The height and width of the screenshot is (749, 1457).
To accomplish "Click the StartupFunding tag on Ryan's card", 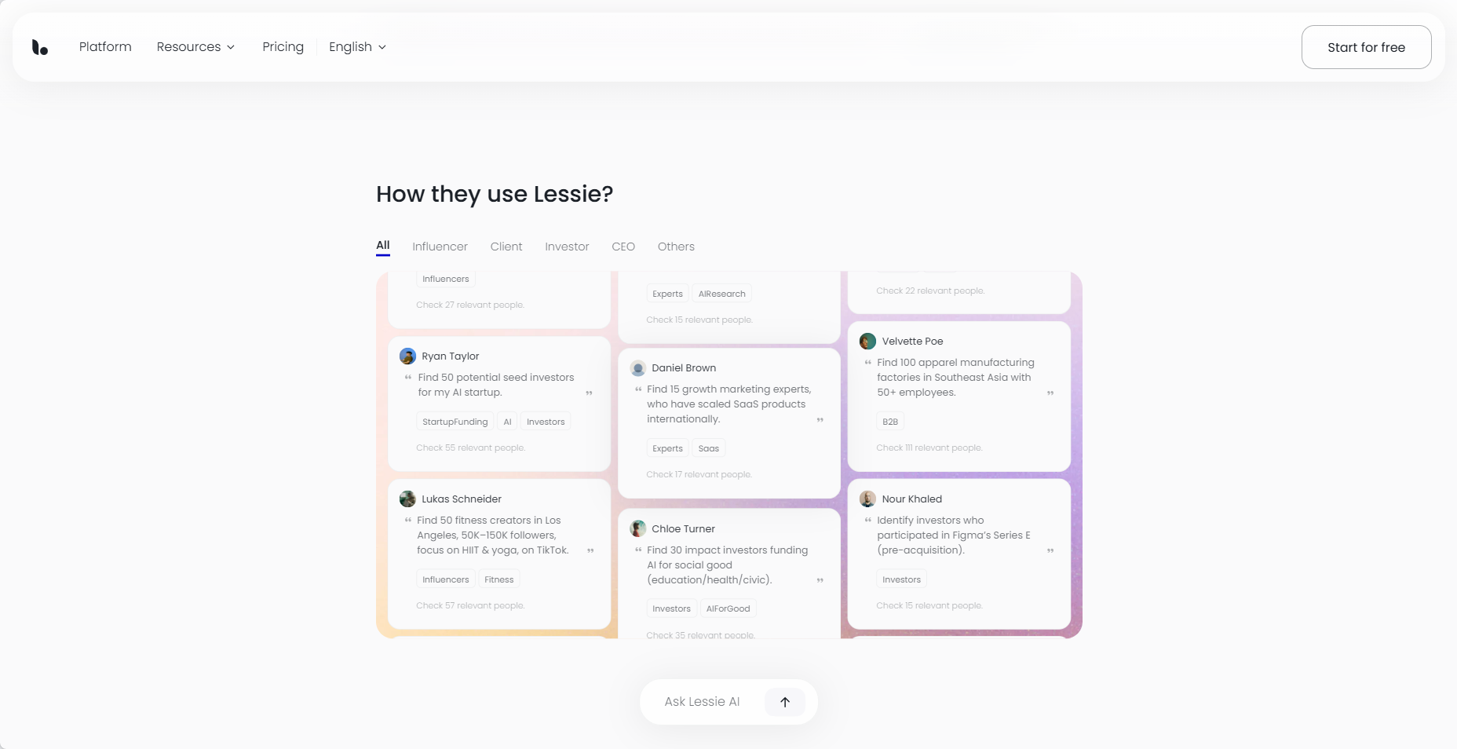I will [x=455, y=422].
